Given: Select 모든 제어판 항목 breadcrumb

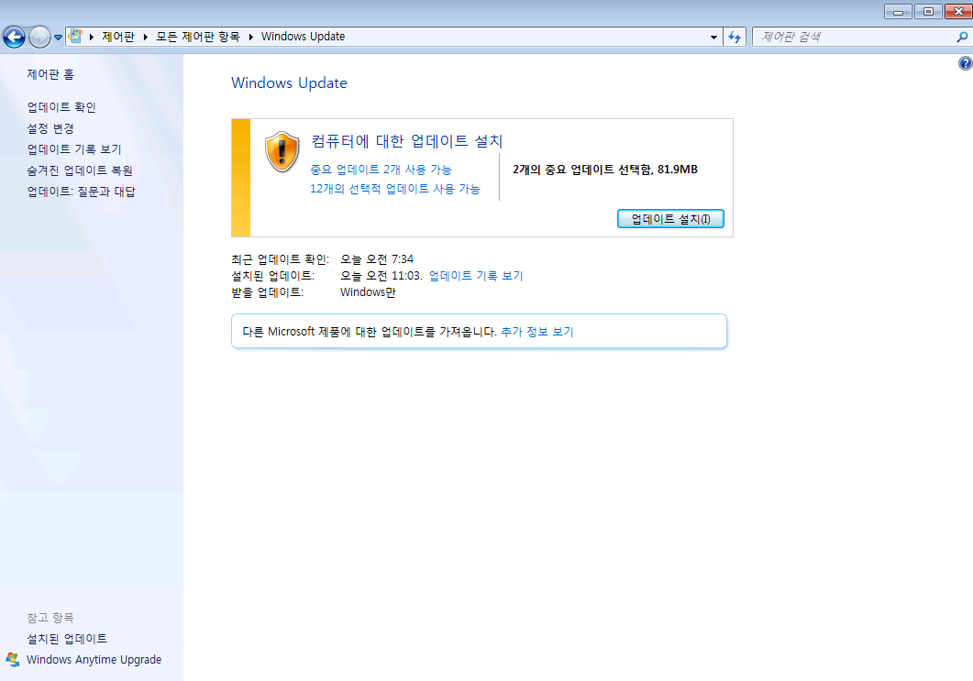Looking at the screenshot, I should pos(197,37).
